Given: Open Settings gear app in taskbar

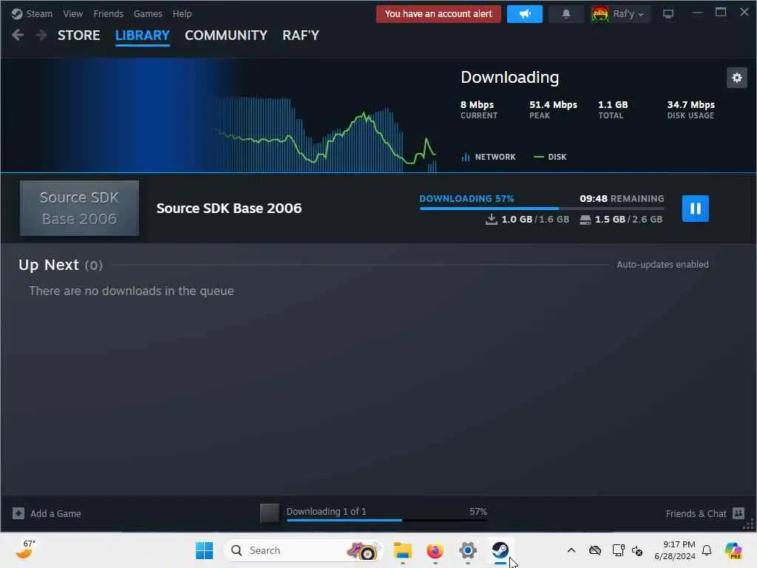Looking at the screenshot, I should click(468, 550).
